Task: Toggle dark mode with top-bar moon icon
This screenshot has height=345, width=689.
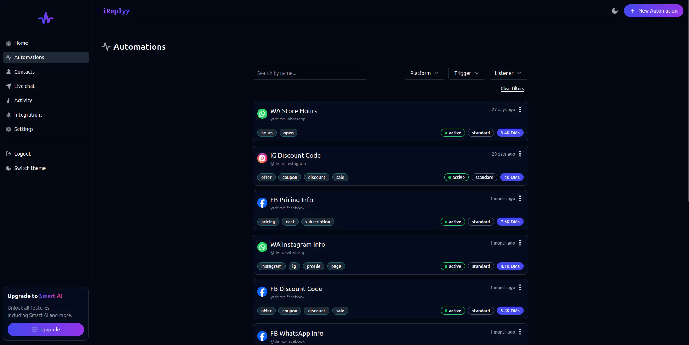Action: (x=615, y=11)
